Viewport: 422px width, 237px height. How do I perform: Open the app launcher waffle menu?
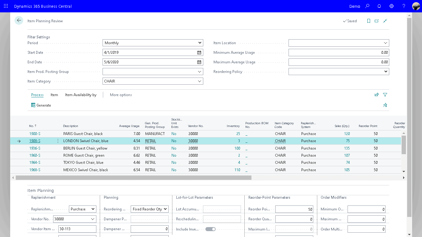coord(6,6)
